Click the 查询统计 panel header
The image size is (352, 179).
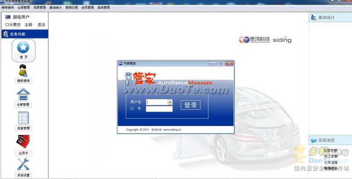[x=330, y=18]
